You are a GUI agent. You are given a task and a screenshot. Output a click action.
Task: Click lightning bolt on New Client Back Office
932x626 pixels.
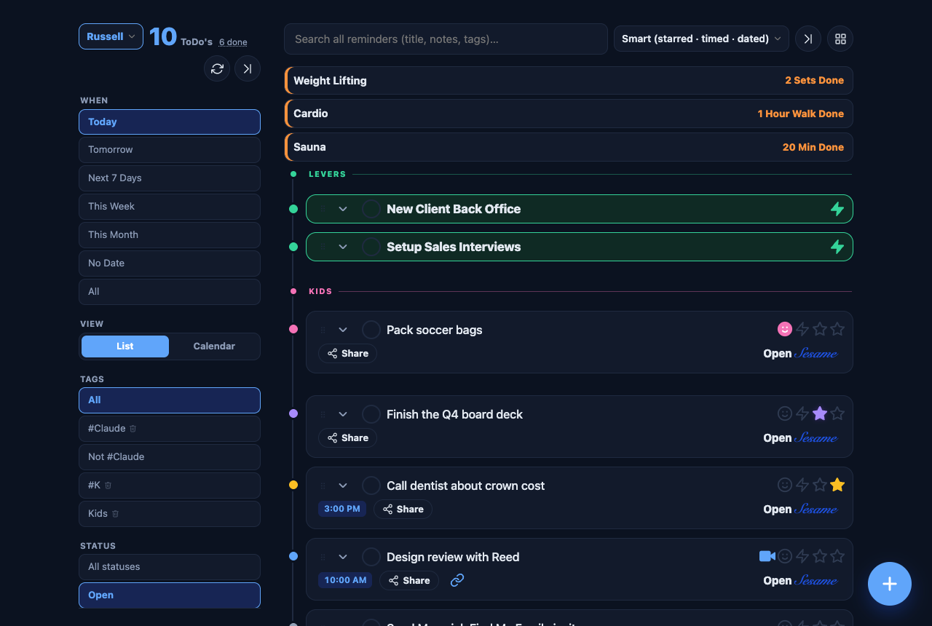[837, 209]
